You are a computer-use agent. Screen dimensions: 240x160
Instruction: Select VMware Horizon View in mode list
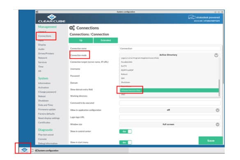point(169,90)
